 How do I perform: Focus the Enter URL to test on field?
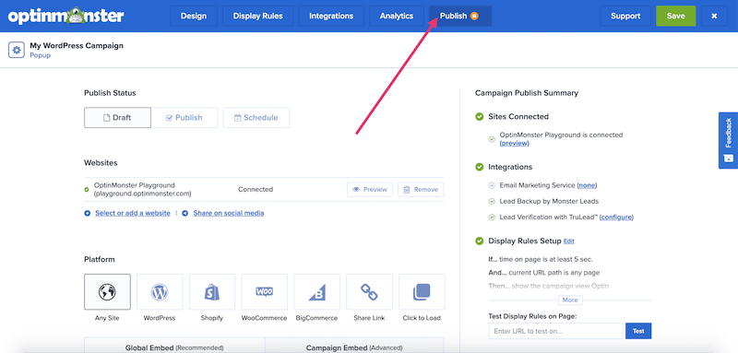556,331
